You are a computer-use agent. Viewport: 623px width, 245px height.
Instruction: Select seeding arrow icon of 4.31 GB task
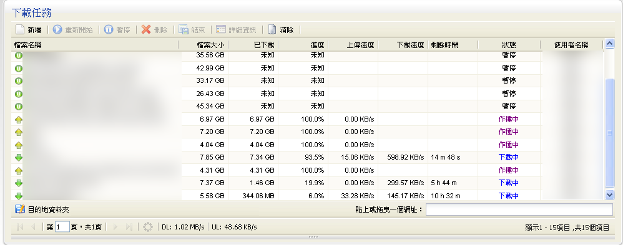18,171
